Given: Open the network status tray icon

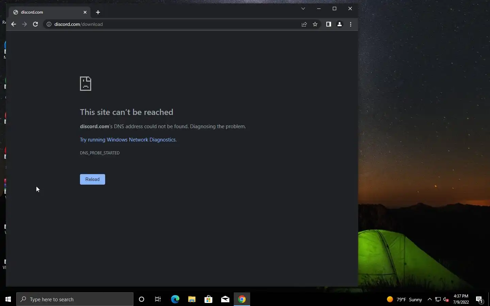Looking at the screenshot, I should [438, 300].
